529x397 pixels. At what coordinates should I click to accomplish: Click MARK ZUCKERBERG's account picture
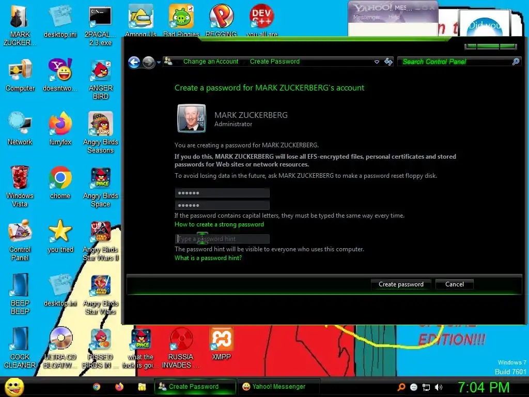[x=191, y=118]
